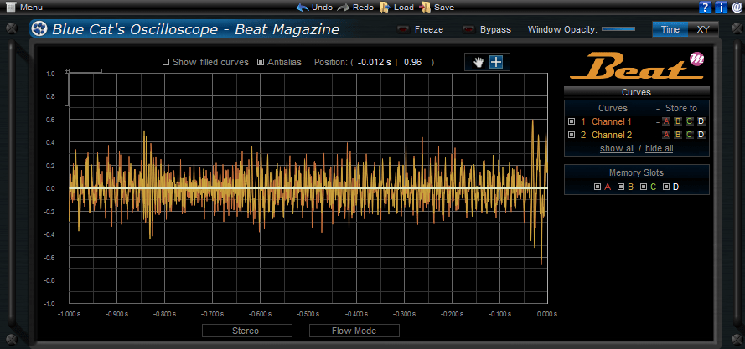745x349 pixels.
Task: Store Channel 1 to slot A
Action: click(666, 121)
